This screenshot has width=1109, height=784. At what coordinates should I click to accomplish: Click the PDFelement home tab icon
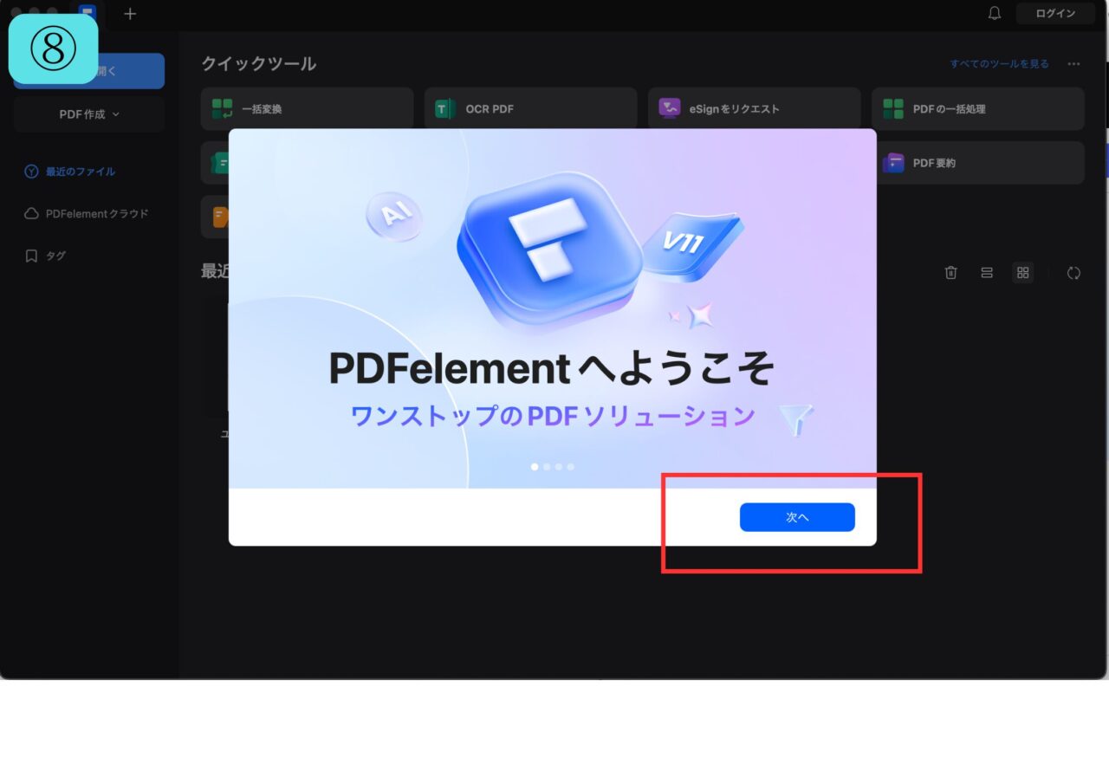click(88, 13)
